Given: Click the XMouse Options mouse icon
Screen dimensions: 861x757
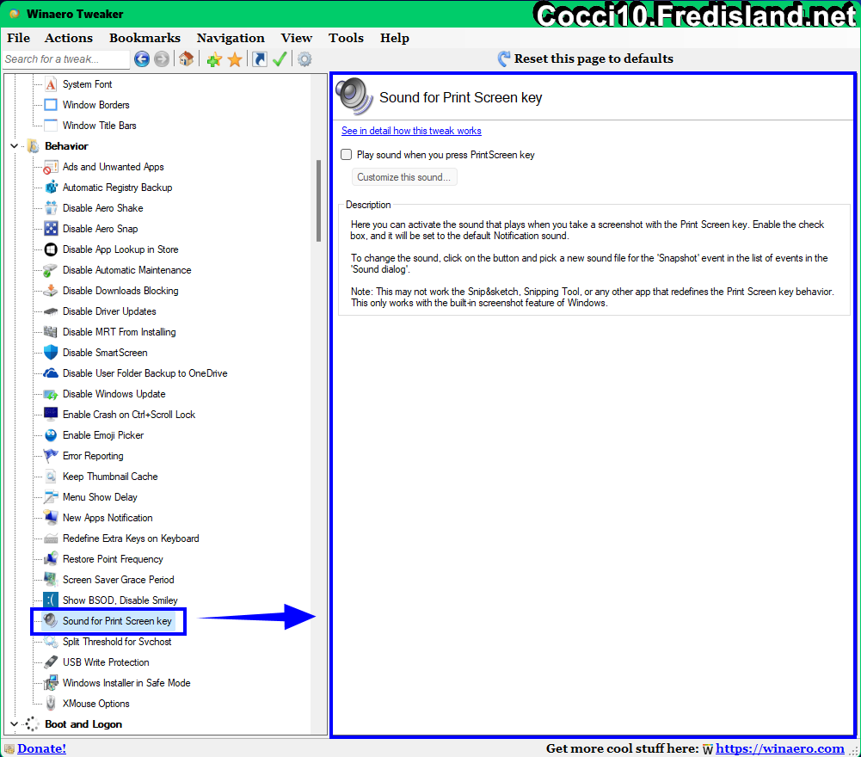Looking at the screenshot, I should [51, 704].
